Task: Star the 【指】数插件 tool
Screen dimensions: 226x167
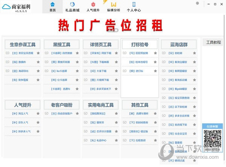Action: (38, 62)
